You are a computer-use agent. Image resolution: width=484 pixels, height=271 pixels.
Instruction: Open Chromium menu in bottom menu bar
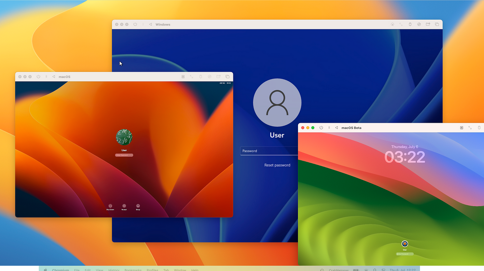(60, 270)
